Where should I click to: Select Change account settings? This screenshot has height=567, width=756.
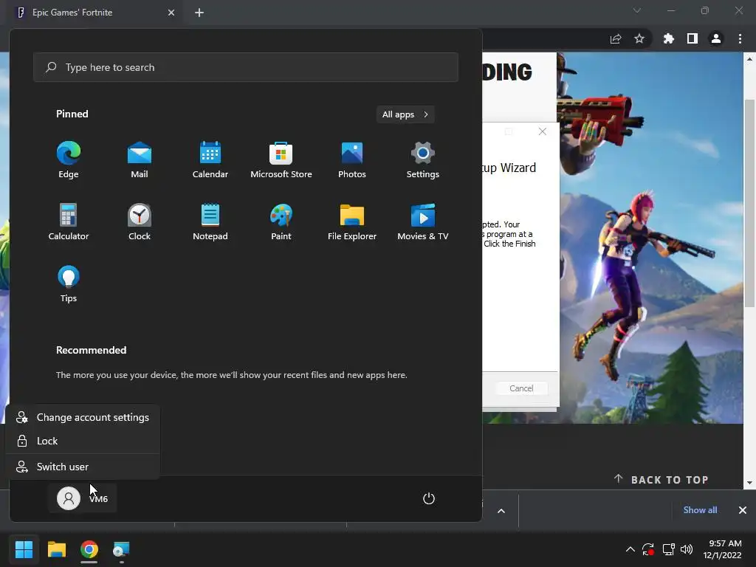pos(83,418)
